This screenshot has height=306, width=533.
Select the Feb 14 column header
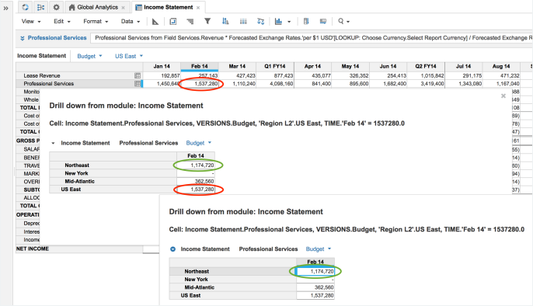pos(200,67)
